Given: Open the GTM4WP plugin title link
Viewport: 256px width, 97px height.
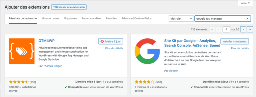Looking at the screenshot, I should [x=46, y=41].
